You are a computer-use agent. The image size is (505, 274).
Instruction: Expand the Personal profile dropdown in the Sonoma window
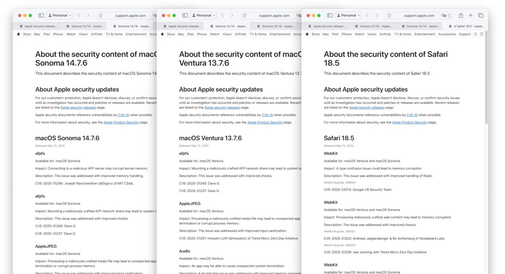click(x=60, y=15)
